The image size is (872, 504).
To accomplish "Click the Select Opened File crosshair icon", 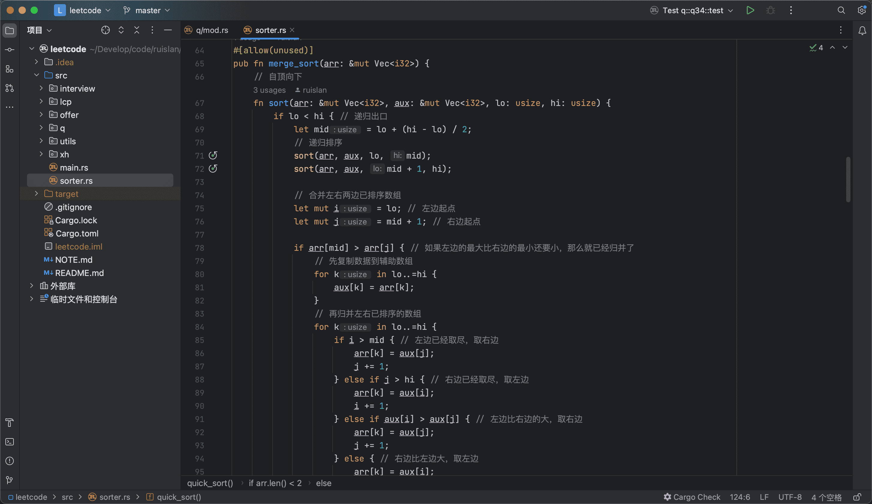I will (x=106, y=31).
